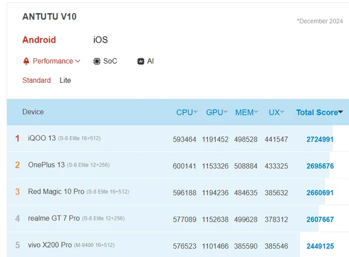Choose the Lite version tab

pos(65,80)
